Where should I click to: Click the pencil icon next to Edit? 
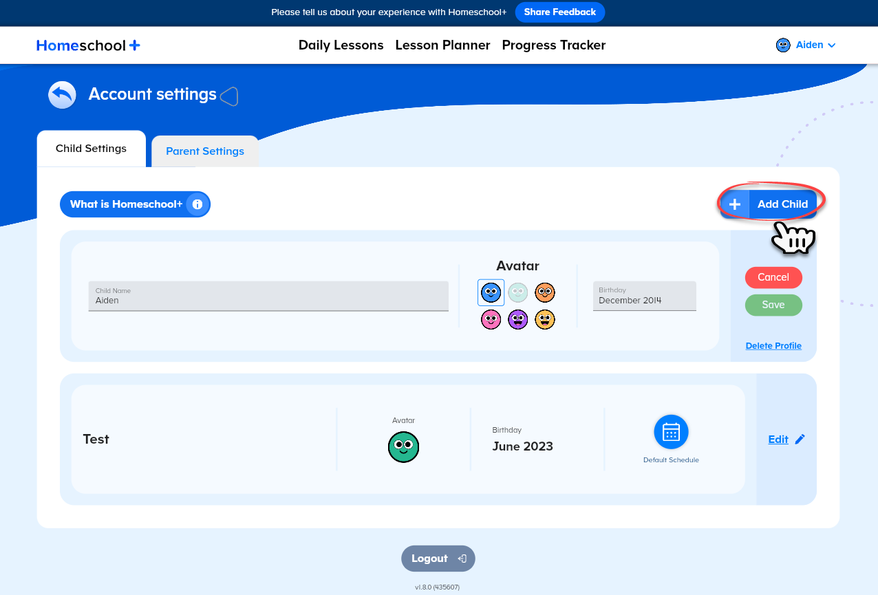click(x=800, y=440)
